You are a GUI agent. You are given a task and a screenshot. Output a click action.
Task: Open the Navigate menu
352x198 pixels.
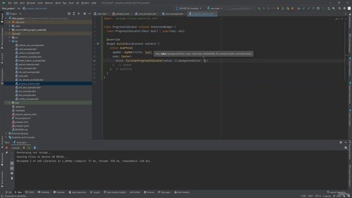[x=31, y=3]
